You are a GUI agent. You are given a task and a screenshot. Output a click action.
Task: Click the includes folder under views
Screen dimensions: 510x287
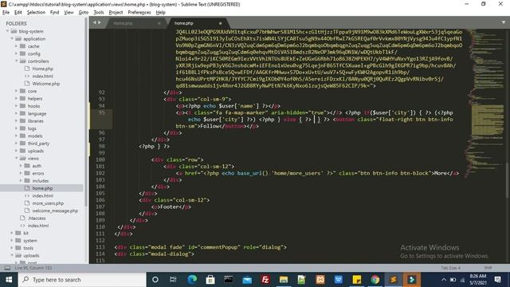[41, 181]
